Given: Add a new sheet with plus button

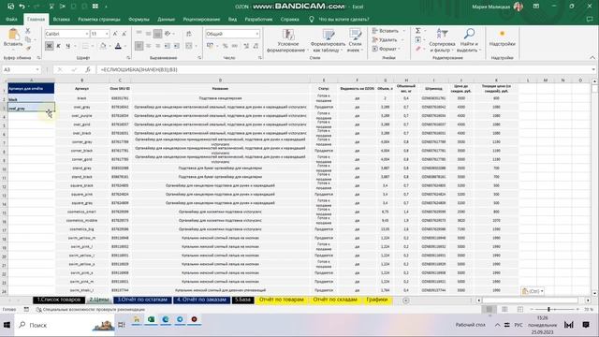Looking at the screenshot, I should pos(405,300).
